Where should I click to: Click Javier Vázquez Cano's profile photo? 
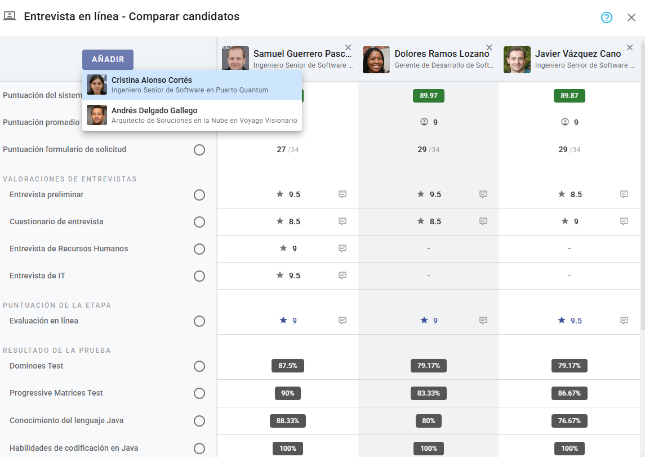517,59
